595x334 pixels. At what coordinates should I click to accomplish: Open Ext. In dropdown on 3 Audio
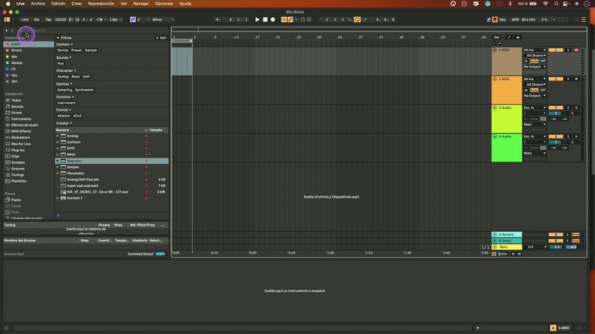pos(535,108)
